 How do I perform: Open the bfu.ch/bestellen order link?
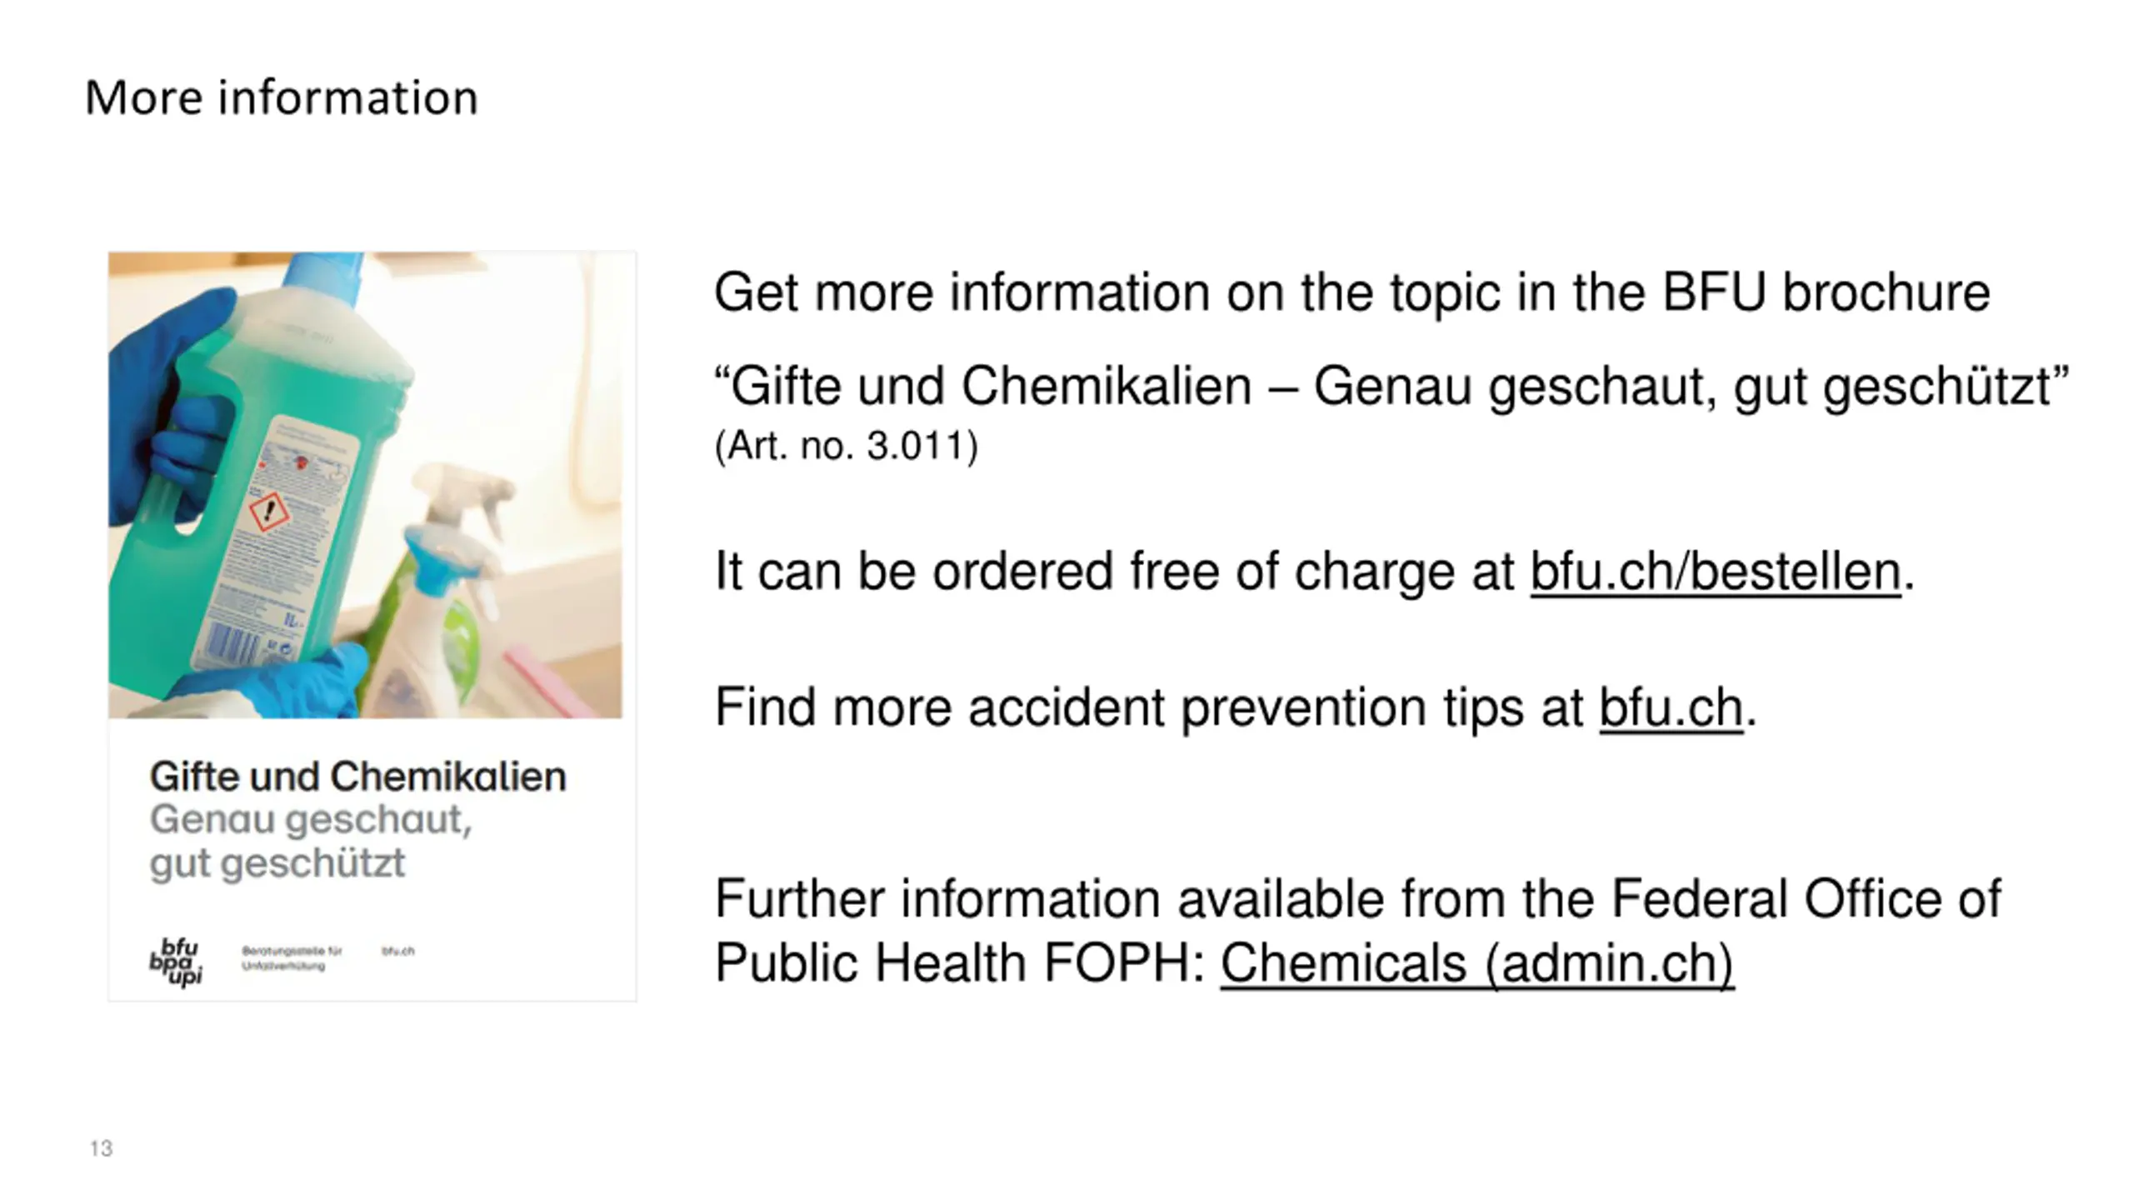[x=1716, y=572]
